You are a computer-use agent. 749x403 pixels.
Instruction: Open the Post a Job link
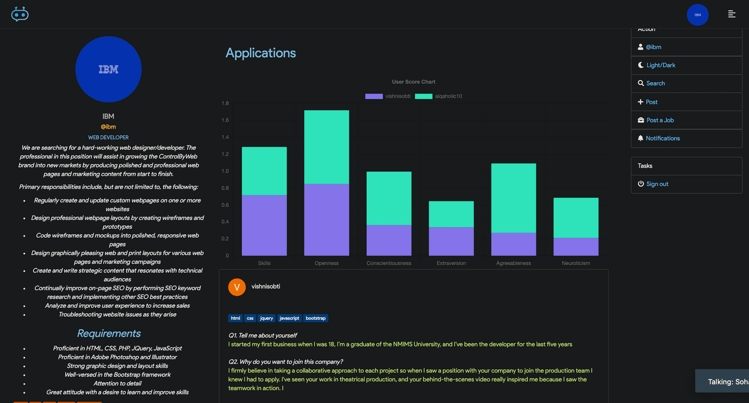660,120
